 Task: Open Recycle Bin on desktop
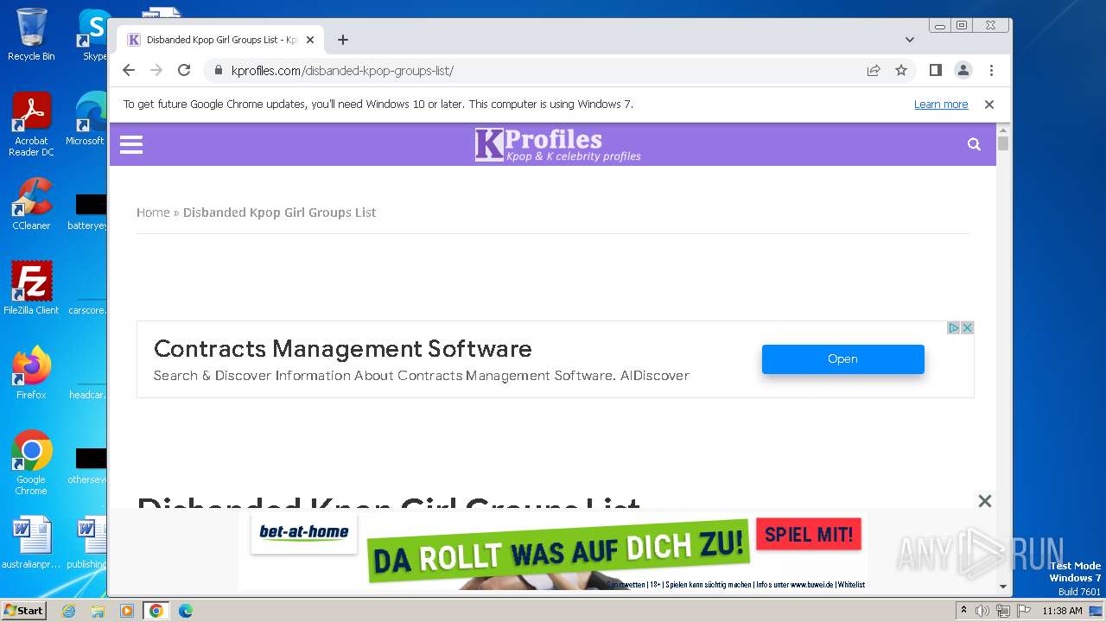click(x=31, y=35)
